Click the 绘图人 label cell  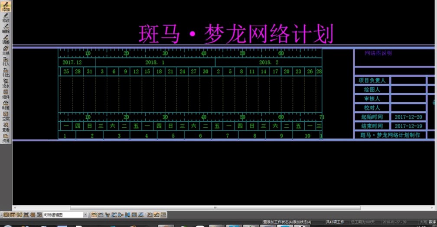[372, 90]
